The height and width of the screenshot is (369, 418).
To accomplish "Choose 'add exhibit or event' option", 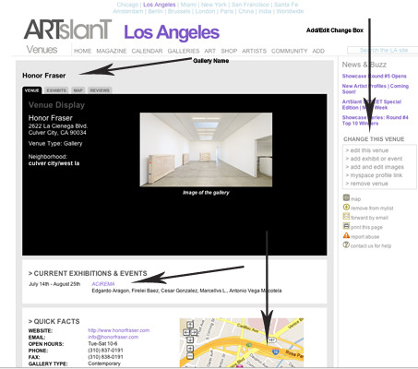I will 374,159.
